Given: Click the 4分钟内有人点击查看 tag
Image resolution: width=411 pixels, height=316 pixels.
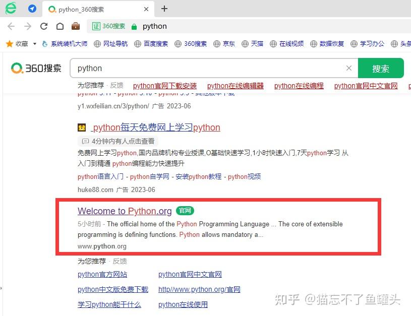Looking at the screenshot, I should (x=118, y=141).
